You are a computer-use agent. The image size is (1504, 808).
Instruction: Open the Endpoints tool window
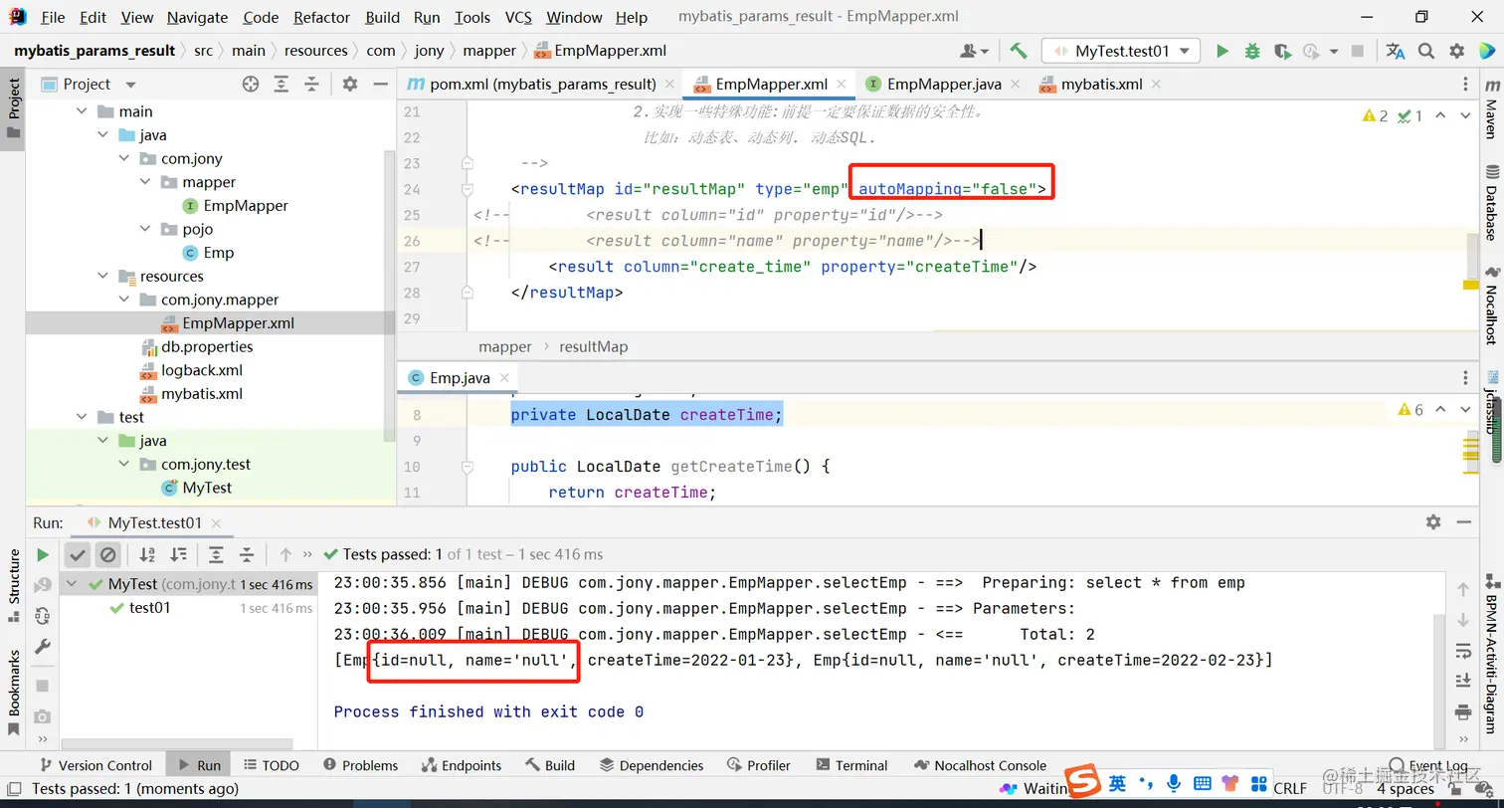pos(462,765)
